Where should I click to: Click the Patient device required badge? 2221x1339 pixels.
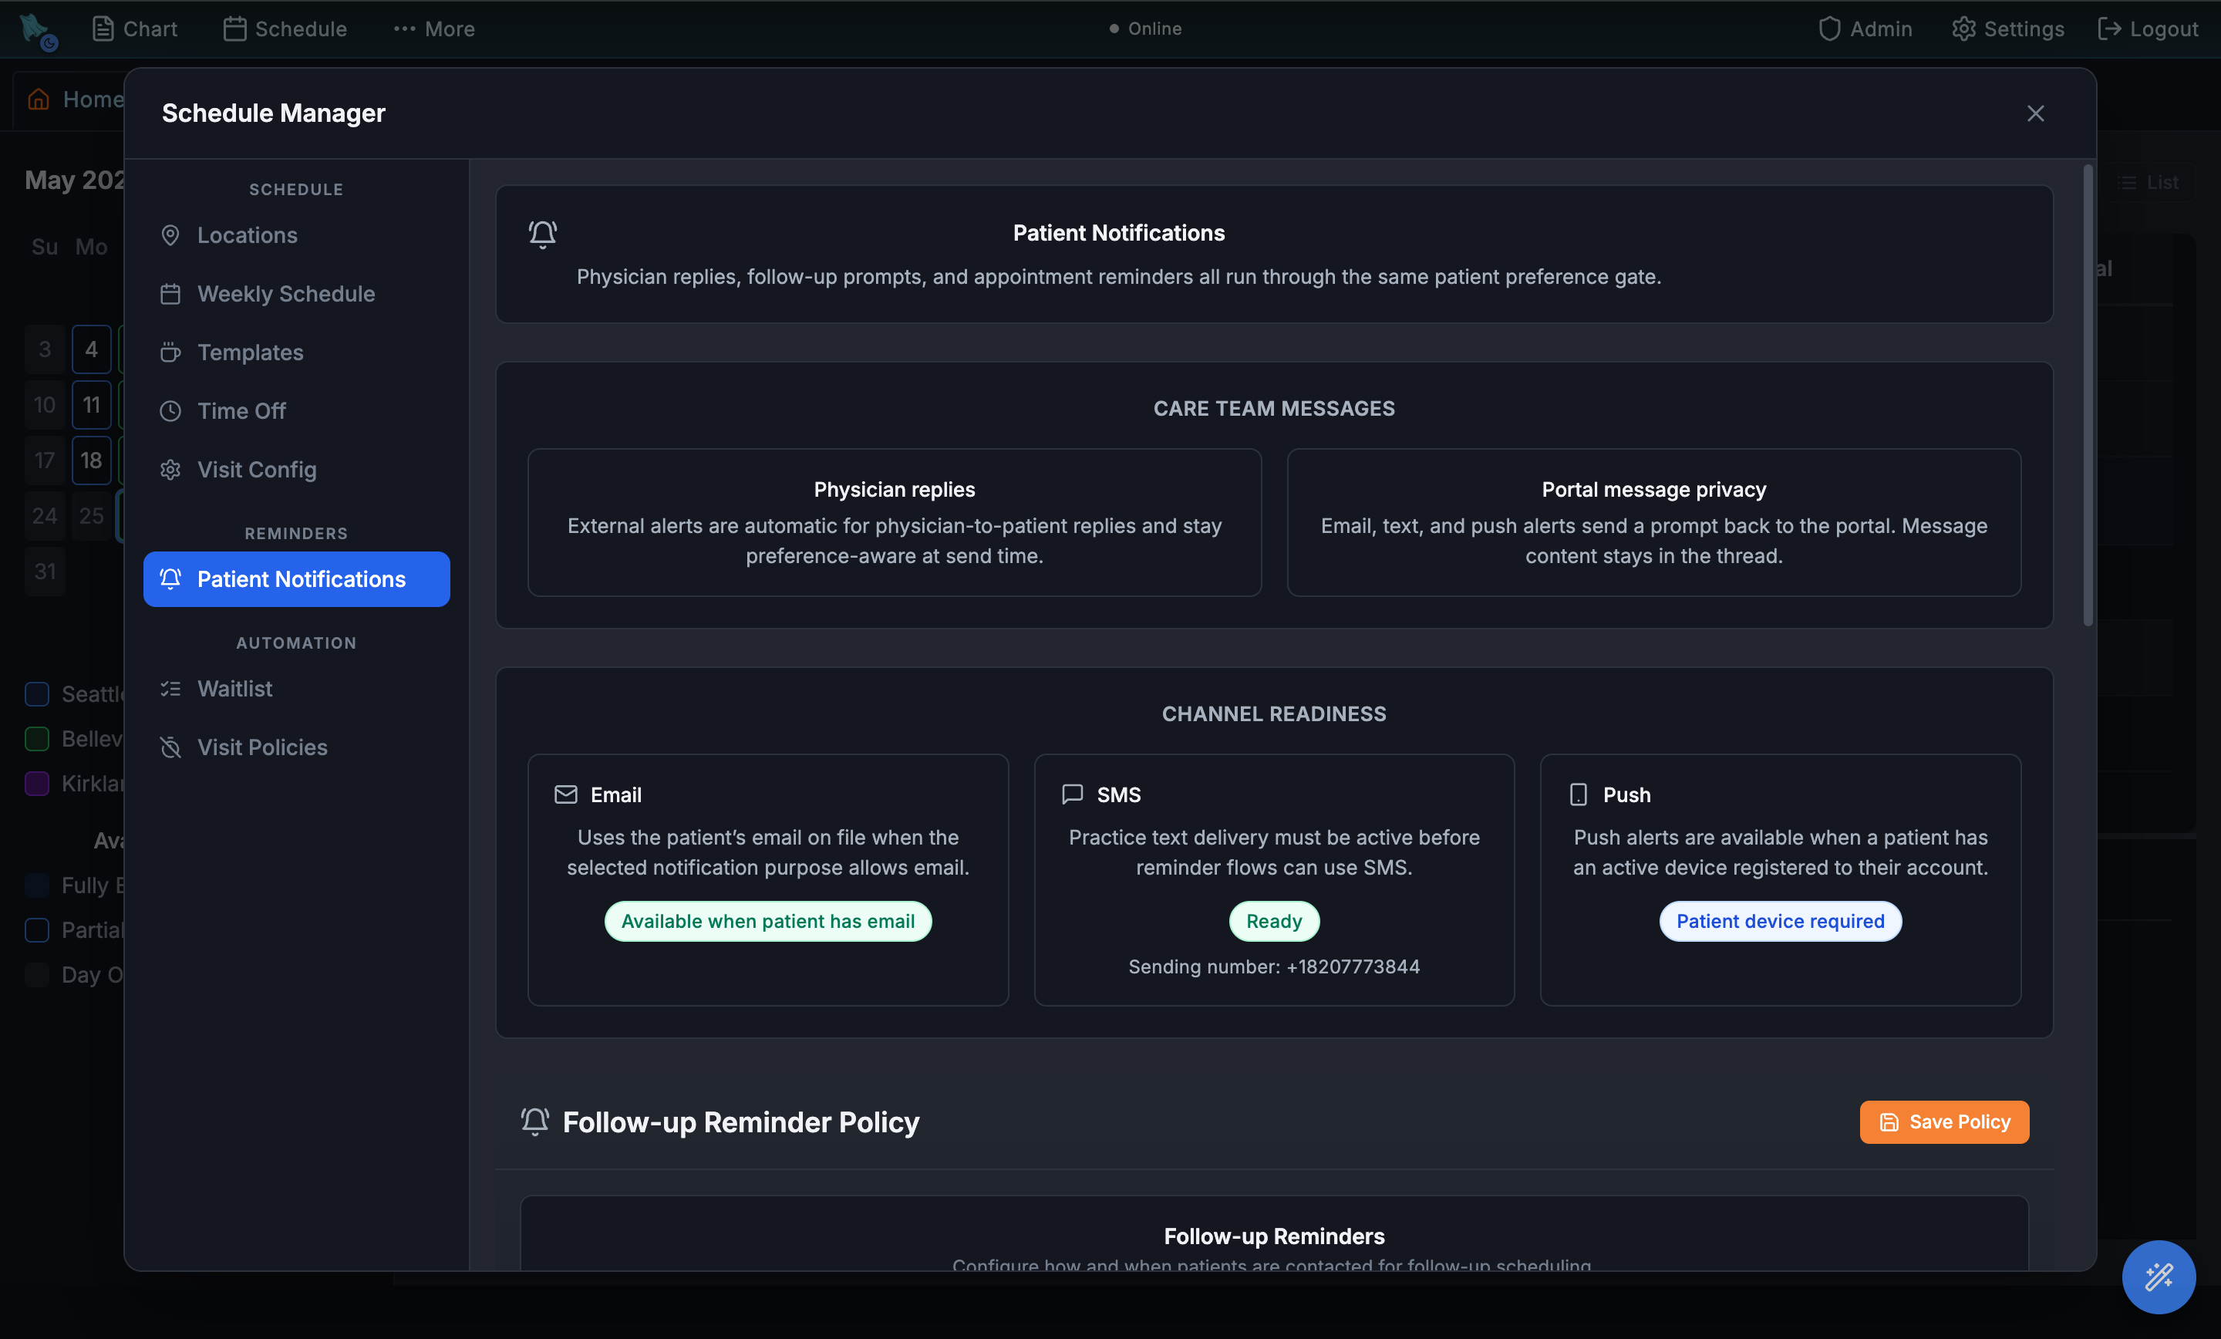click(1780, 922)
